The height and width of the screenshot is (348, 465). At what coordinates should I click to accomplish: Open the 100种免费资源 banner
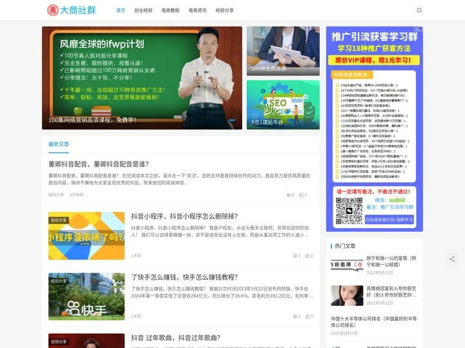click(x=283, y=51)
